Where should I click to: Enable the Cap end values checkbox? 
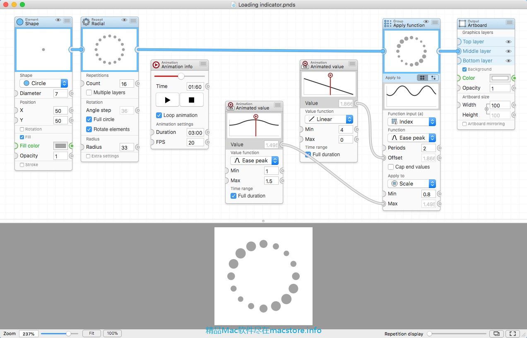click(x=391, y=167)
